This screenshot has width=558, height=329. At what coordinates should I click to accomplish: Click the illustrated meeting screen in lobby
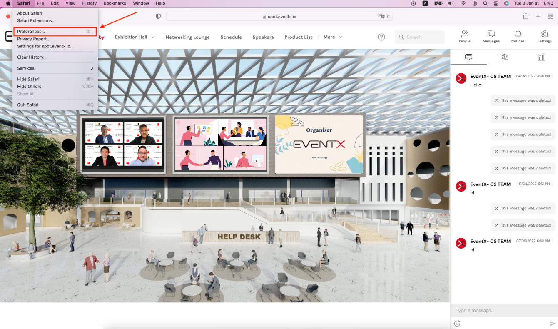point(220,144)
